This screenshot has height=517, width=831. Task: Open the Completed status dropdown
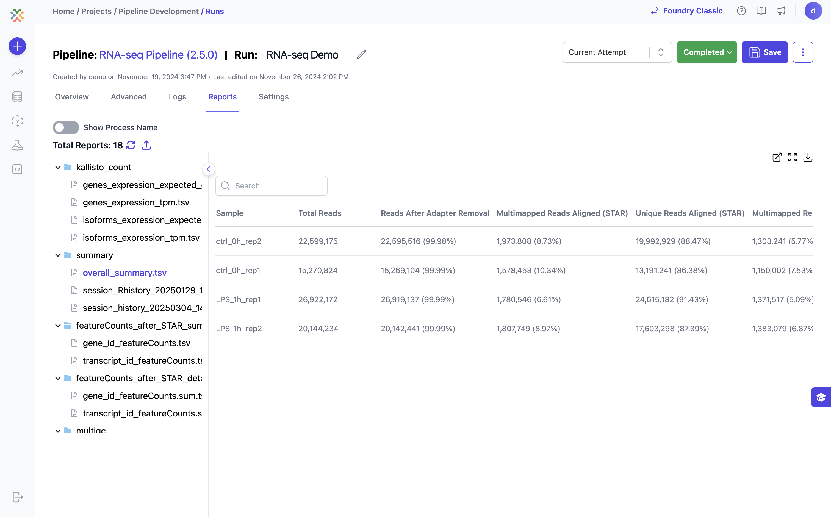707,52
